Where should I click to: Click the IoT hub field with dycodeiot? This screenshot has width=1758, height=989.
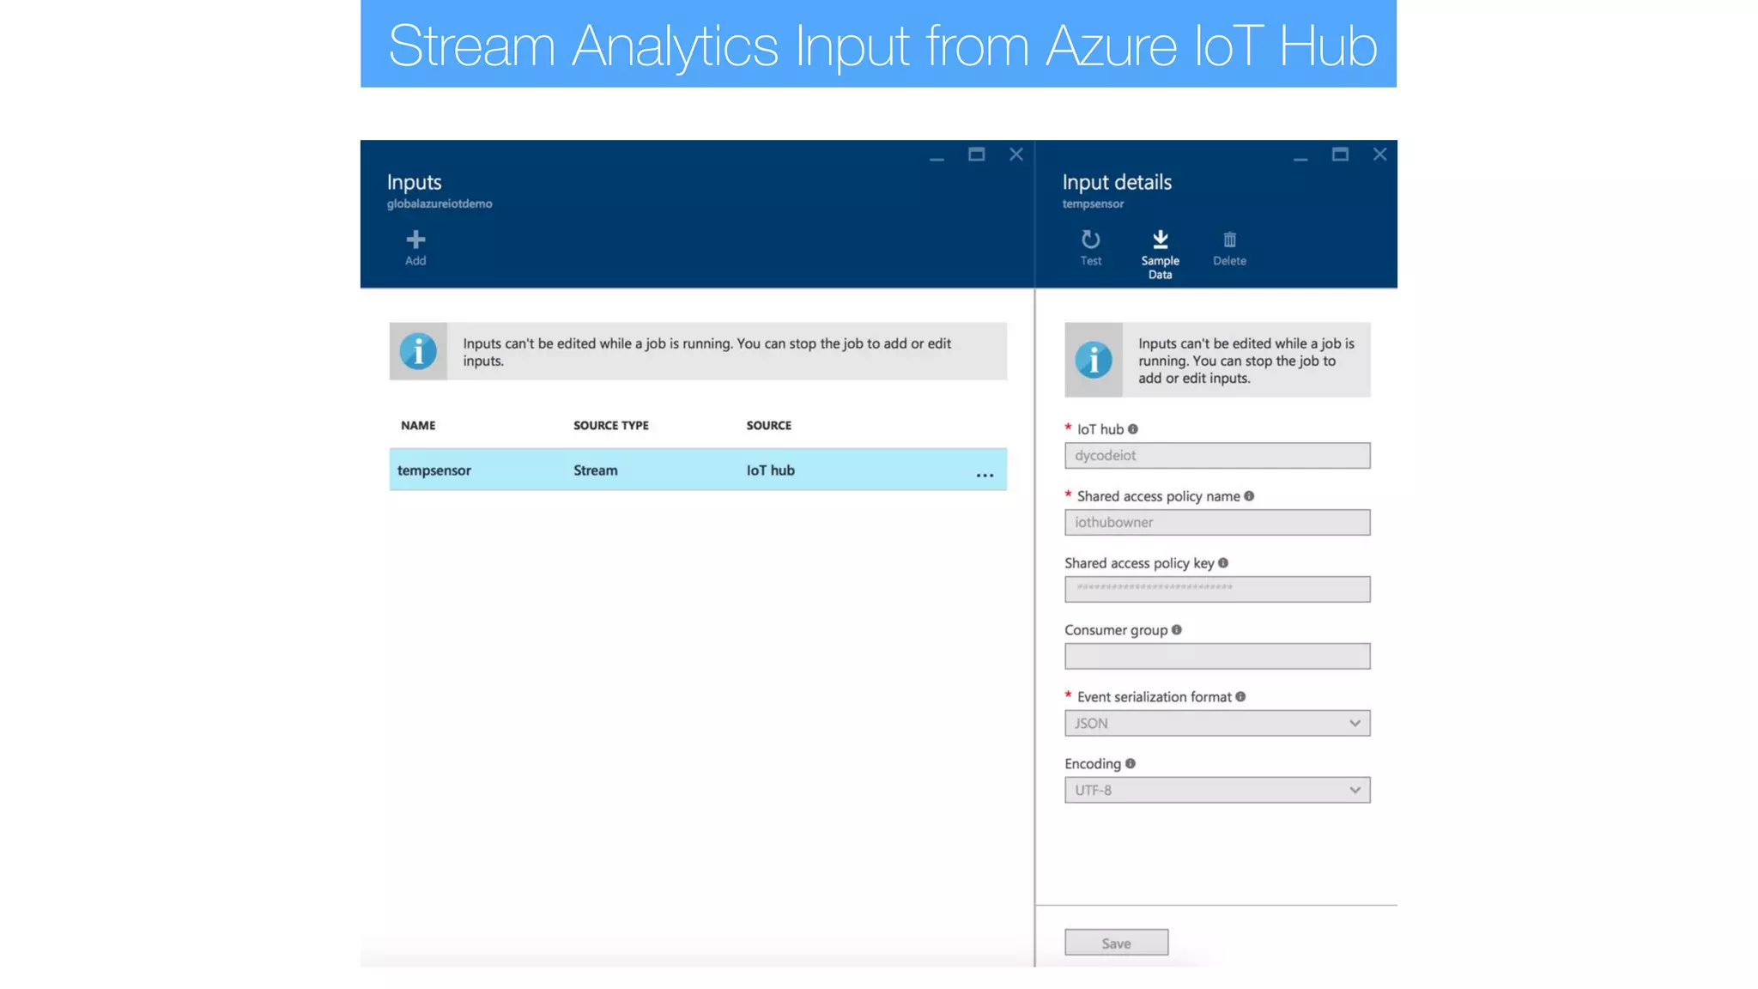[1217, 455]
